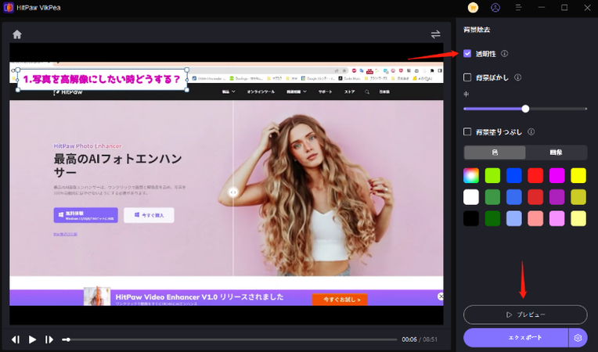Click the orange premium badge icon

point(473,8)
